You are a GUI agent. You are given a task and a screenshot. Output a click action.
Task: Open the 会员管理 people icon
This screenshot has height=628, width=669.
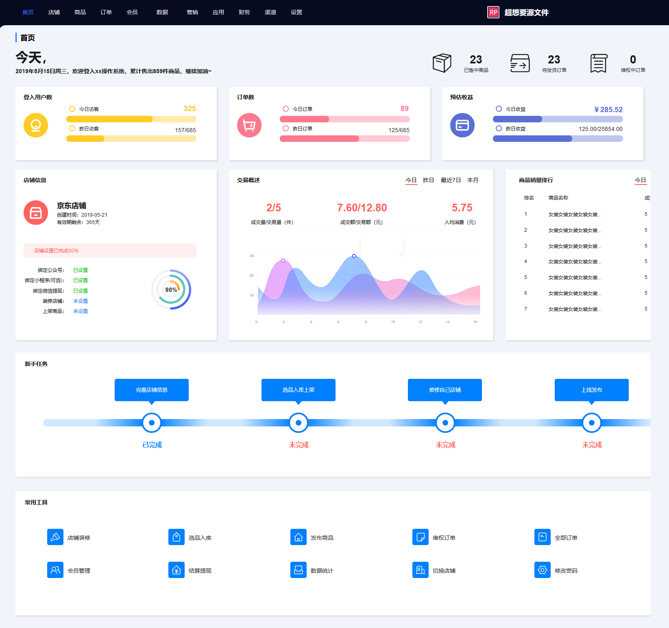tap(55, 570)
